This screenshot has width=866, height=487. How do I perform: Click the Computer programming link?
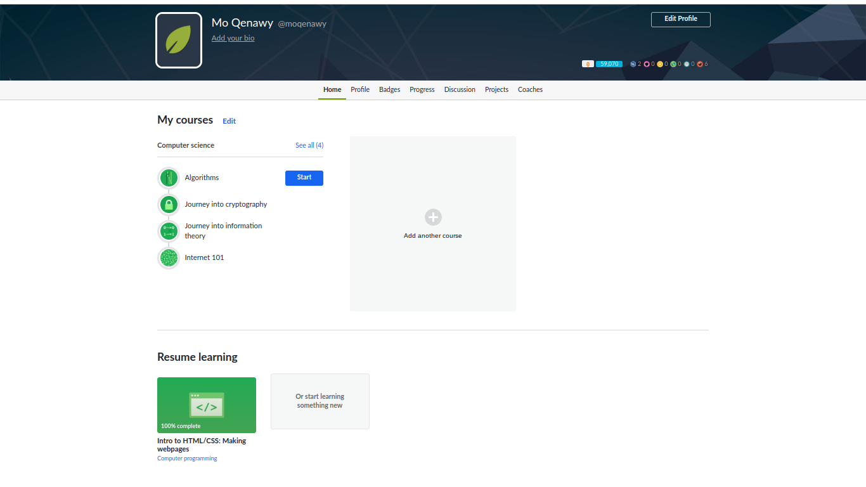(x=187, y=458)
